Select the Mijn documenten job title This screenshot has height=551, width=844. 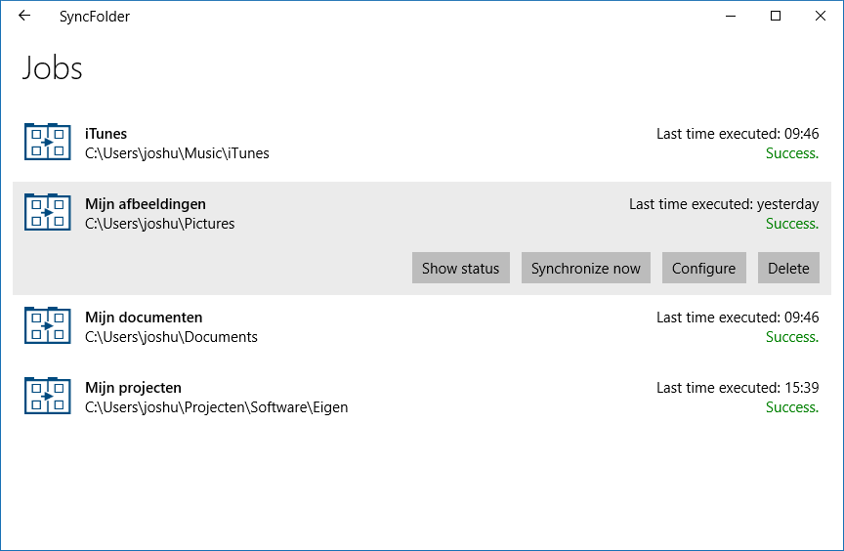(144, 318)
